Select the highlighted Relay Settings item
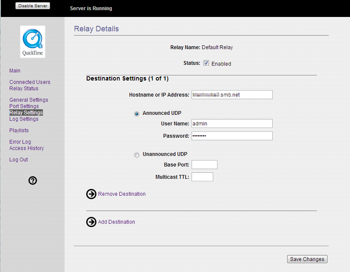The width and height of the screenshot is (350, 272). [26, 113]
